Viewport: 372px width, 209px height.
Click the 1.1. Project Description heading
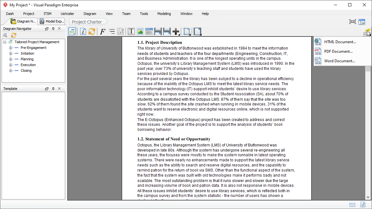click(160, 43)
